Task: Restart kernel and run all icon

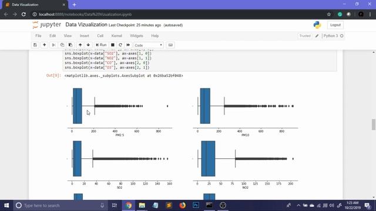Action: click(x=128, y=45)
